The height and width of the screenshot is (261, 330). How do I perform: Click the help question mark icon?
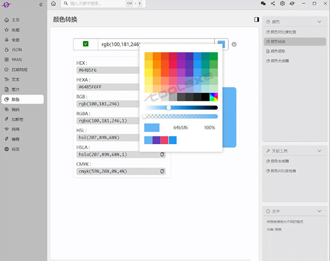234,45
